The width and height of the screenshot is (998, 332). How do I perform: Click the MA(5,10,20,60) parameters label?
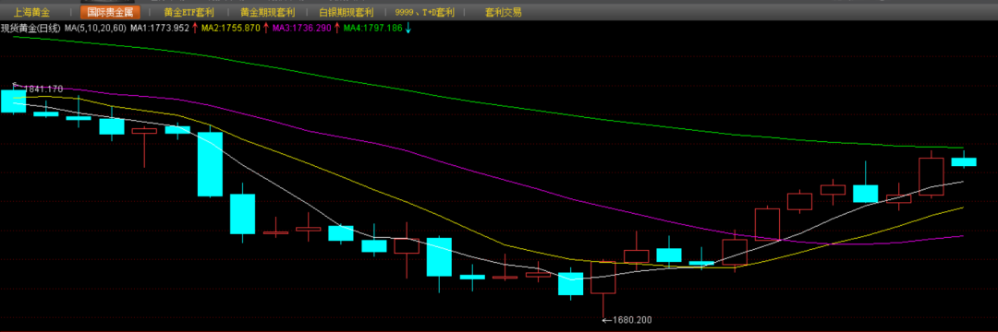pyautogui.click(x=96, y=28)
